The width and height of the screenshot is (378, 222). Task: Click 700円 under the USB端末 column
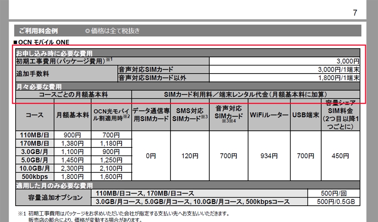(x=305, y=156)
